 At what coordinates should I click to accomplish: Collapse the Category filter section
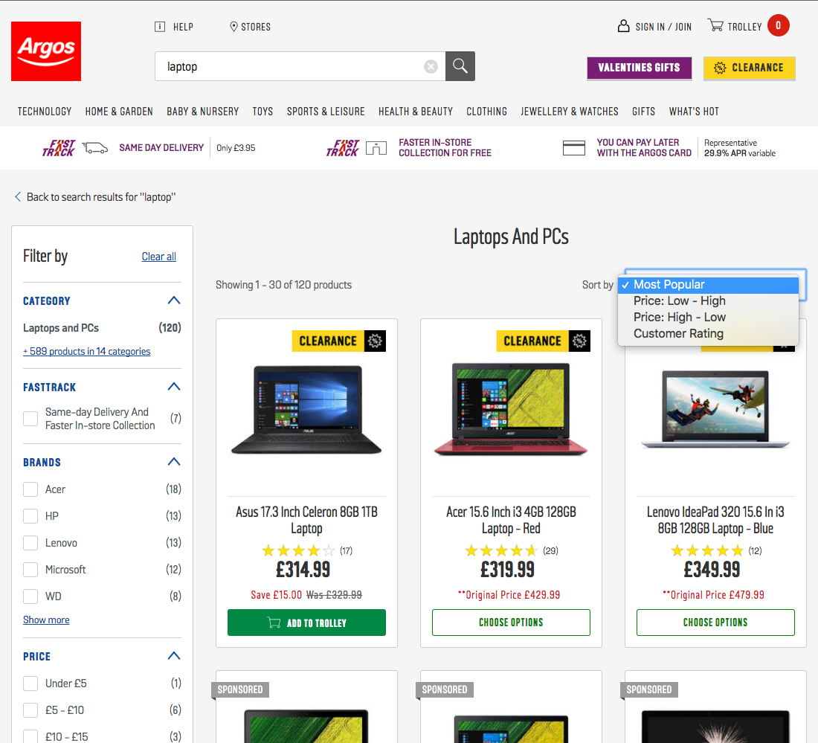tap(174, 300)
